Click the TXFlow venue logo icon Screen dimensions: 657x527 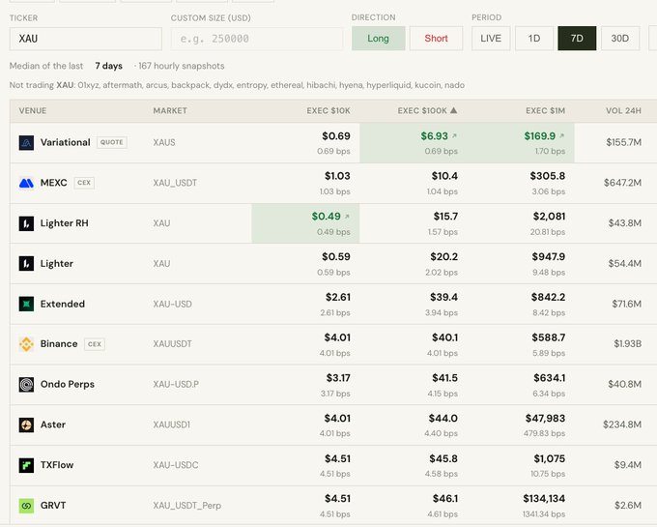tap(26, 465)
